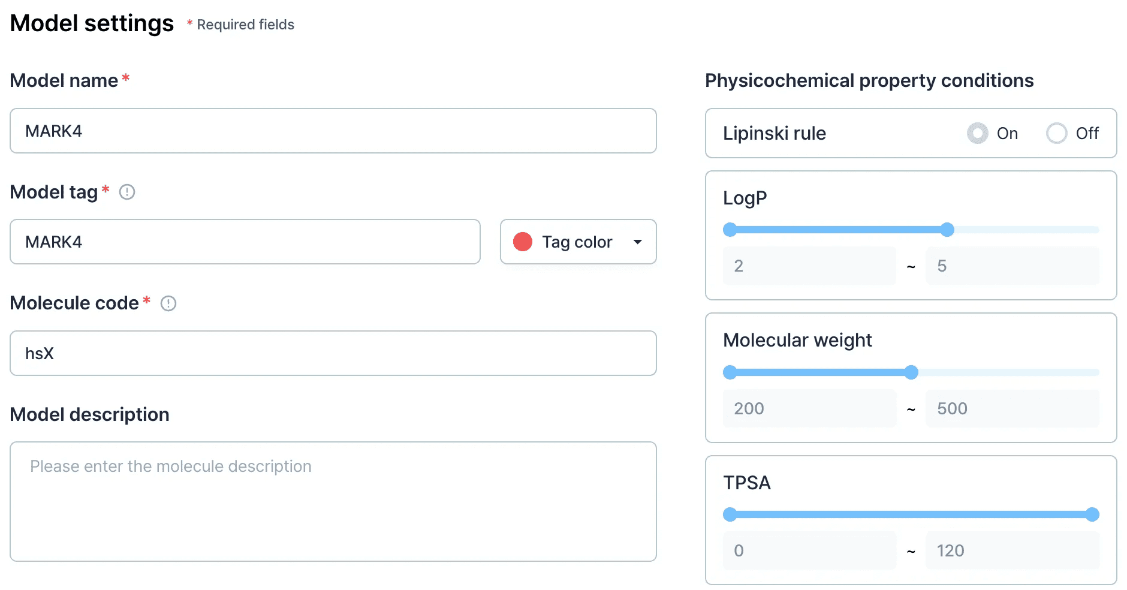This screenshot has height=590, width=1127.
Task: Click the LogP slider minimum handle
Action: (x=730, y=230)
